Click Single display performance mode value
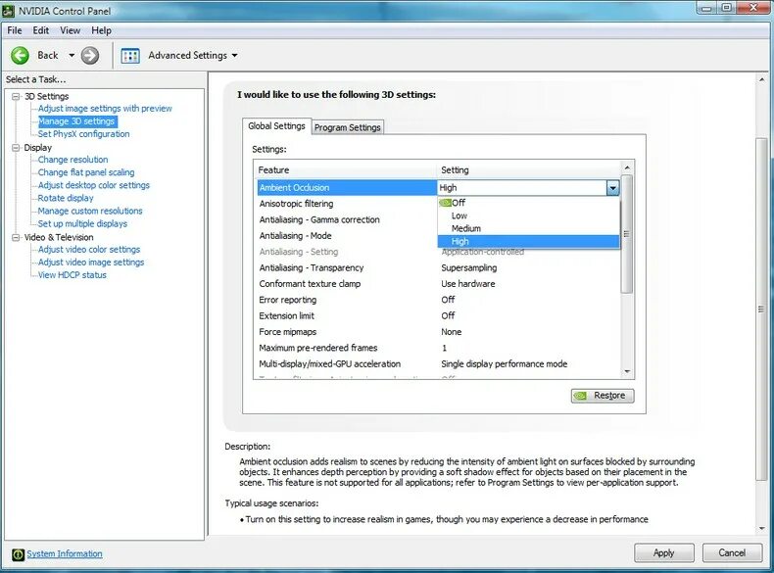Viewport: 774px width, 573px height. point(504,363)
